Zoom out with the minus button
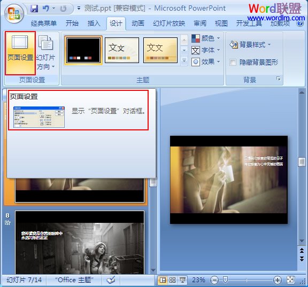 (214, 280)
